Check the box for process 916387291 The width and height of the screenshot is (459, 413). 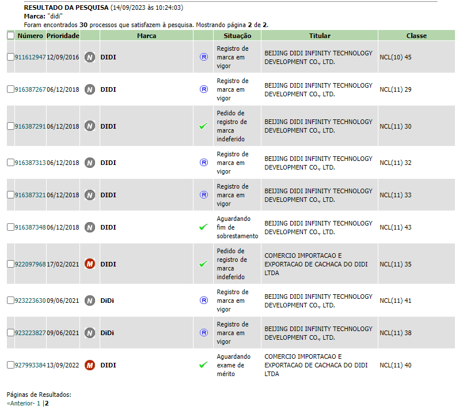(x=10, y=126)
